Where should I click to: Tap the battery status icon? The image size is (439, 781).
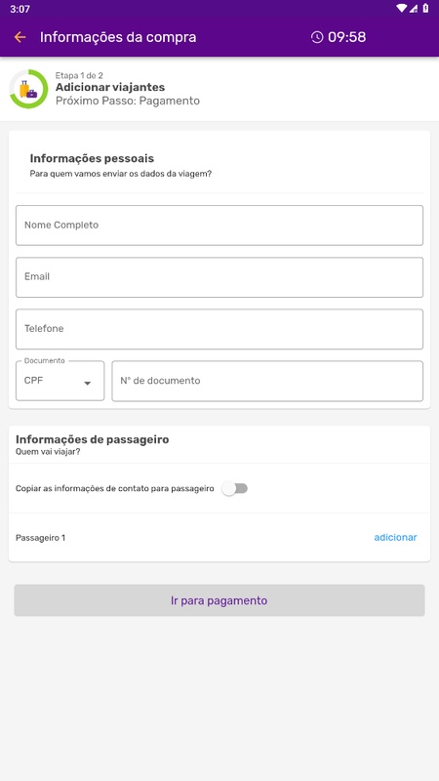(425, 9)
